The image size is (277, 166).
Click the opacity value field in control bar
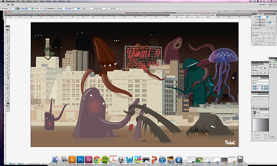pyautogui.click(x=75, y=9)
